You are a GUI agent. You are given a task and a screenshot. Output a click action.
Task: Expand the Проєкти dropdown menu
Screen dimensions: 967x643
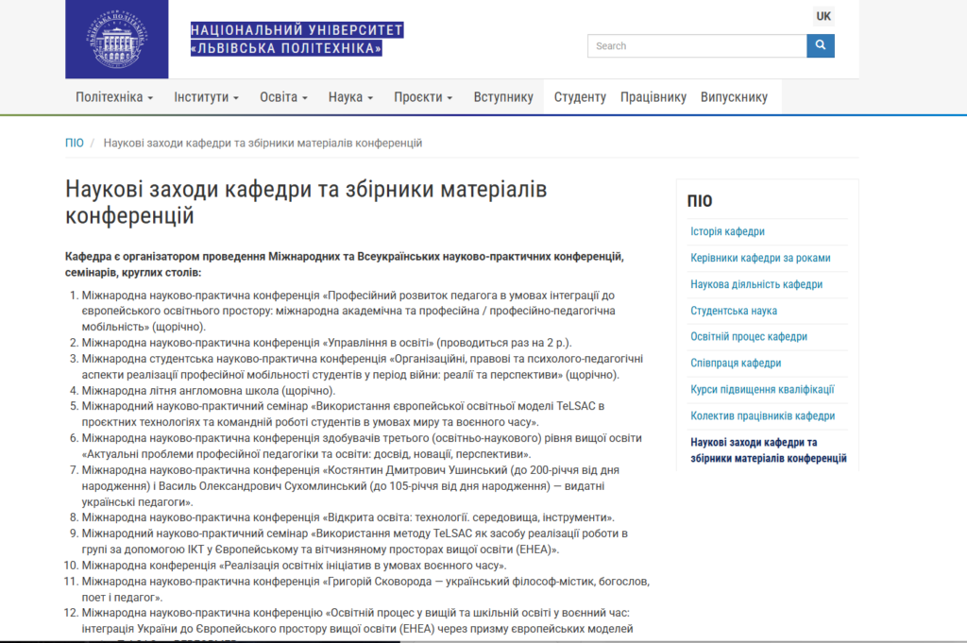pyautogui.click(x=423, y=97)
